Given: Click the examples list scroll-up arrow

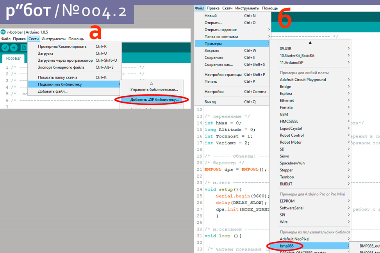Looking at the screenshot, I should (x=310, y=43).
